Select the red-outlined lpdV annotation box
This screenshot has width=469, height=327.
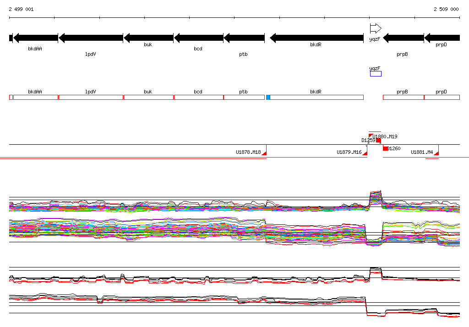tap(91, 98)
